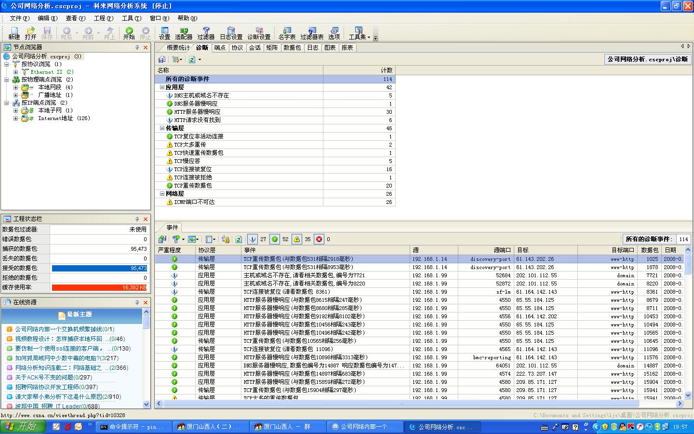This screenshot has height=434, width=694.
Task: Switch to the 数据包 tab
Action: (292, 48)
